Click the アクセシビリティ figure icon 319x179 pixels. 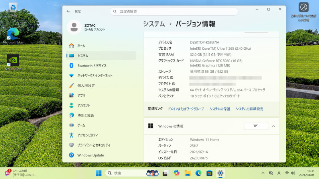[71, 135]
